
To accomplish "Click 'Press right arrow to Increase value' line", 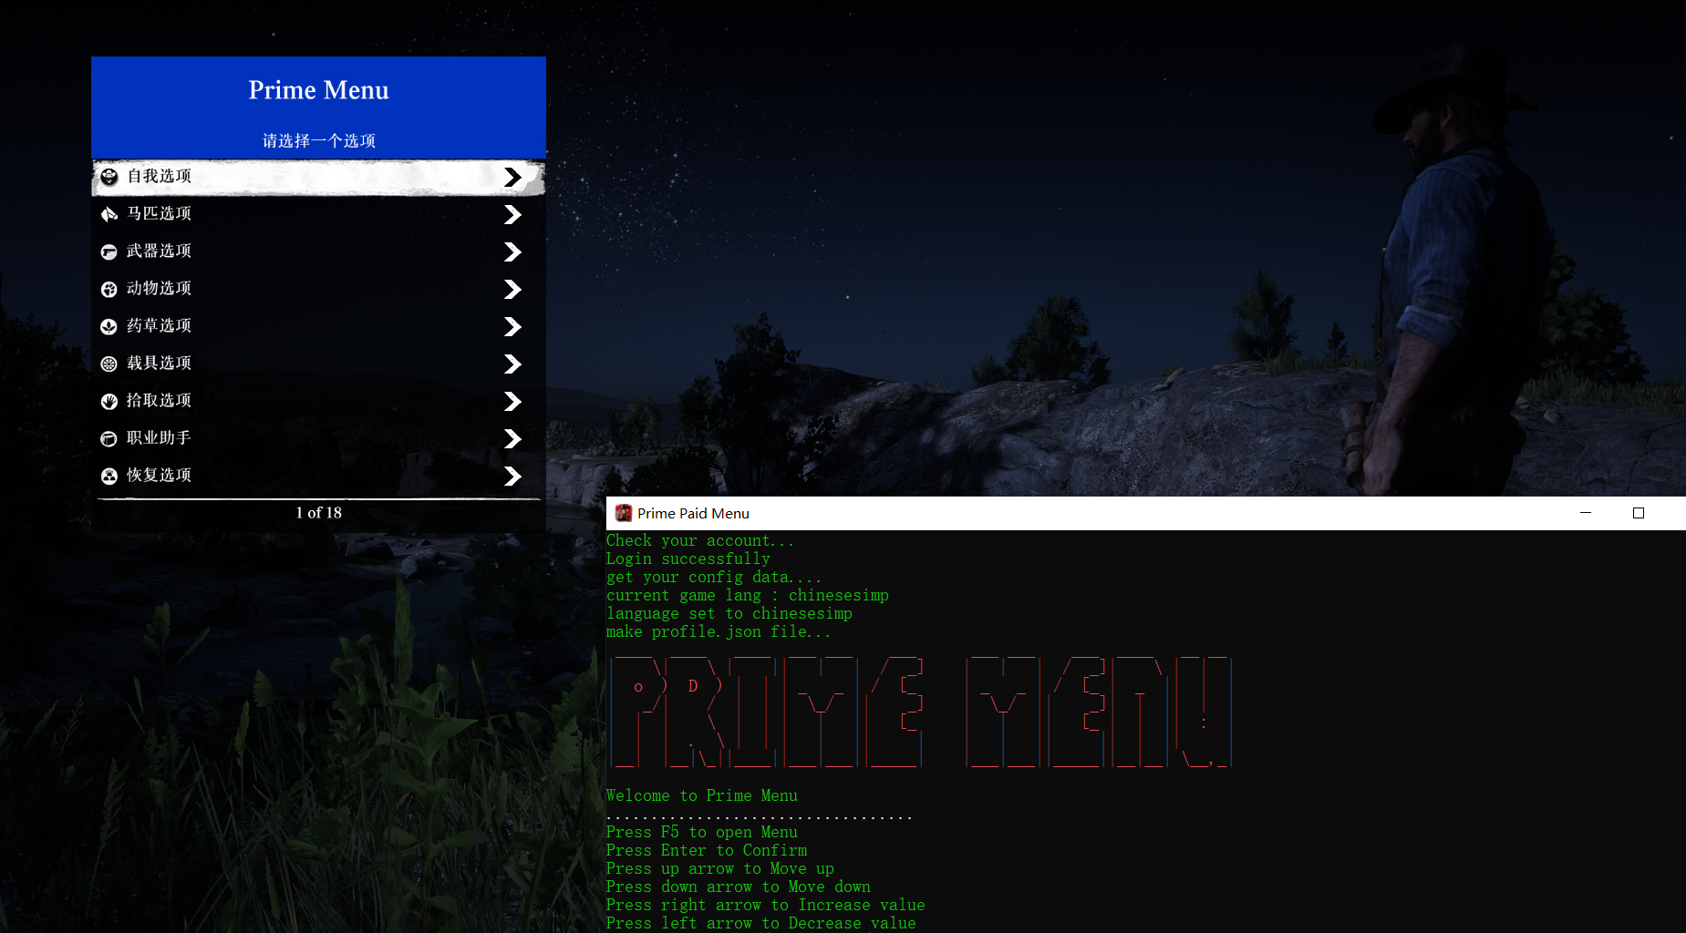I will 766,906.
